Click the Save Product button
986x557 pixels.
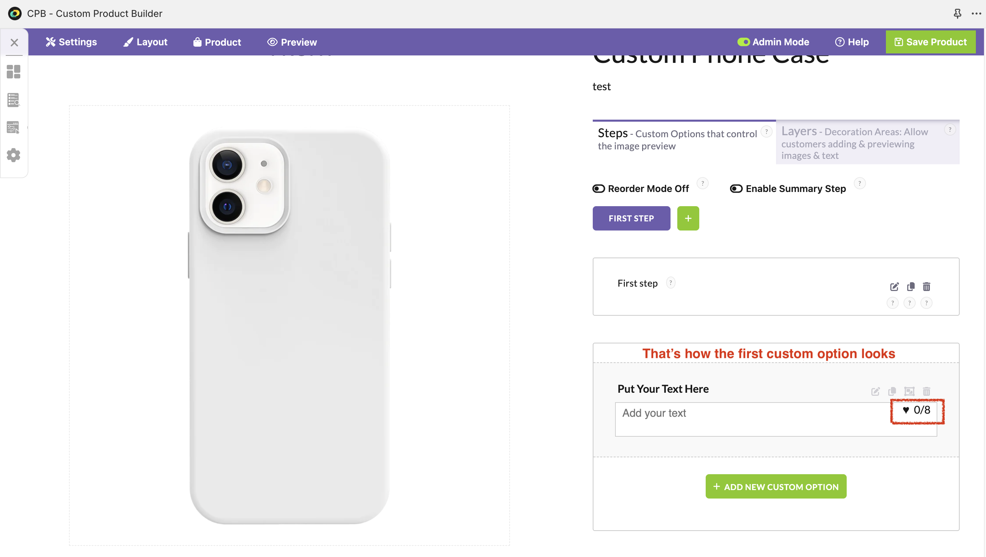coord(930,42)
